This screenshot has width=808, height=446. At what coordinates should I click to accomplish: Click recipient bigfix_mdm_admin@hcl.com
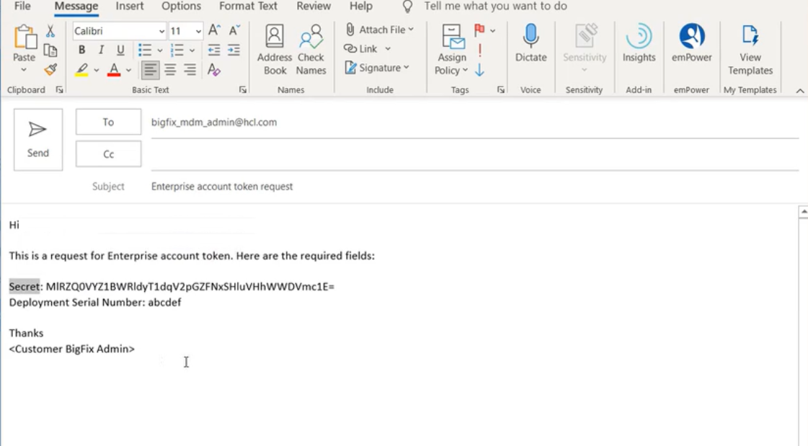214,122
